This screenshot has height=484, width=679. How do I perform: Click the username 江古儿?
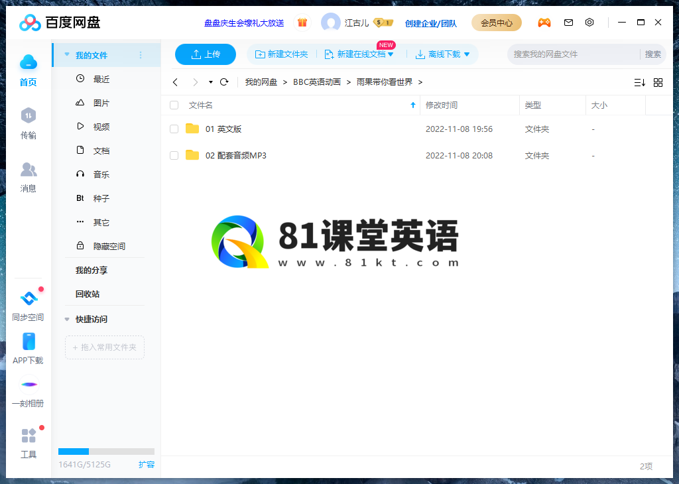[356, 23]
